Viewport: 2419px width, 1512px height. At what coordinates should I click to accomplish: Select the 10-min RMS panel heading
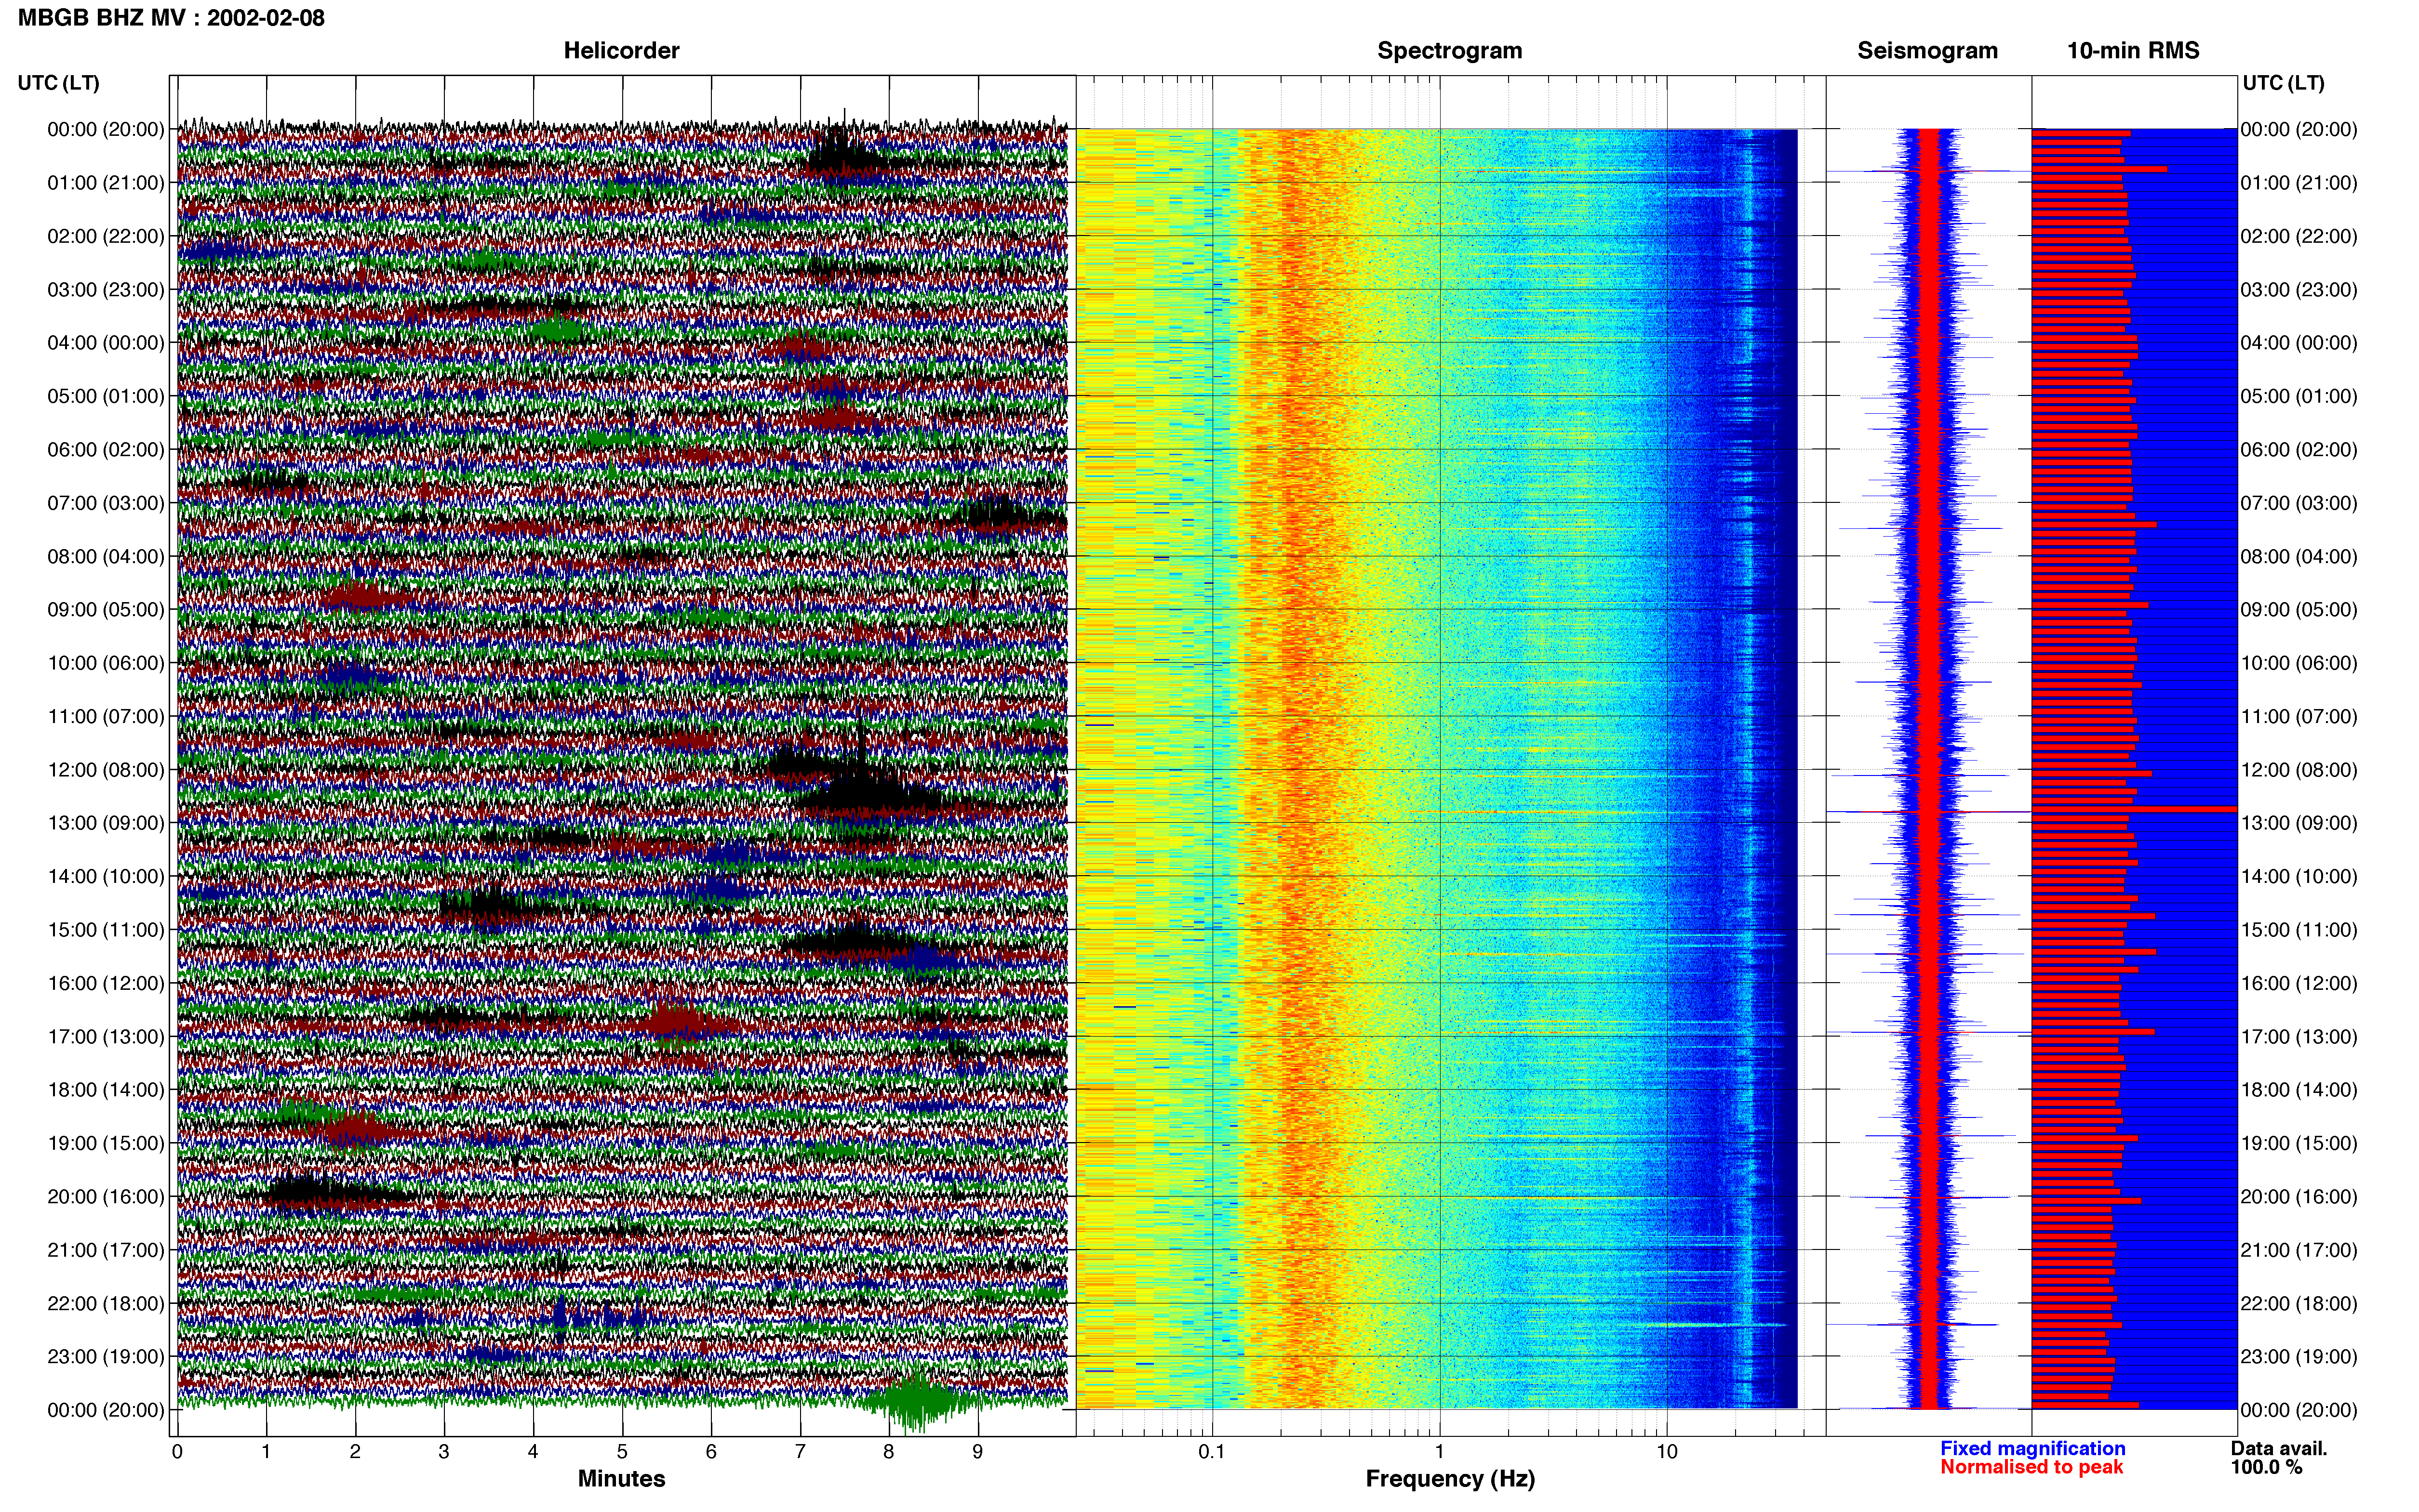(2133, 51)
